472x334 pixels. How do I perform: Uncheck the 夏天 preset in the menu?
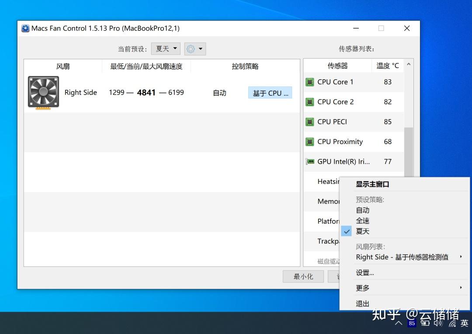click(362, 231)
